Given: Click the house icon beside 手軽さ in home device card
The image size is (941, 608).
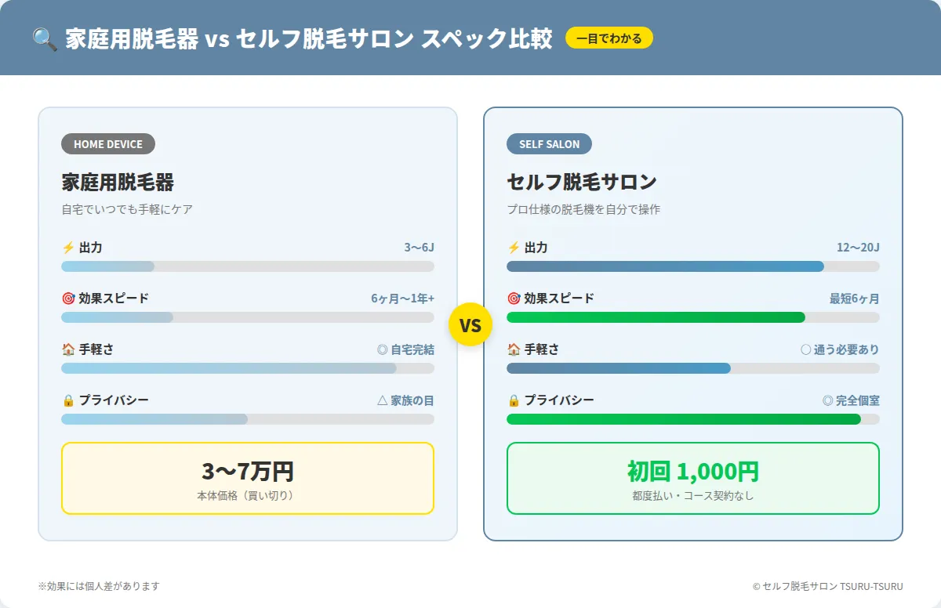Looking at the screenshot, I should [68, 349].
